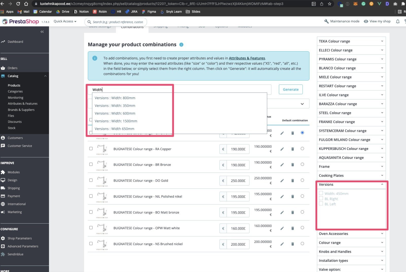Edit the DO Gold combination
The height and width of the screenshot is (272, 406).
coord(282,181)
